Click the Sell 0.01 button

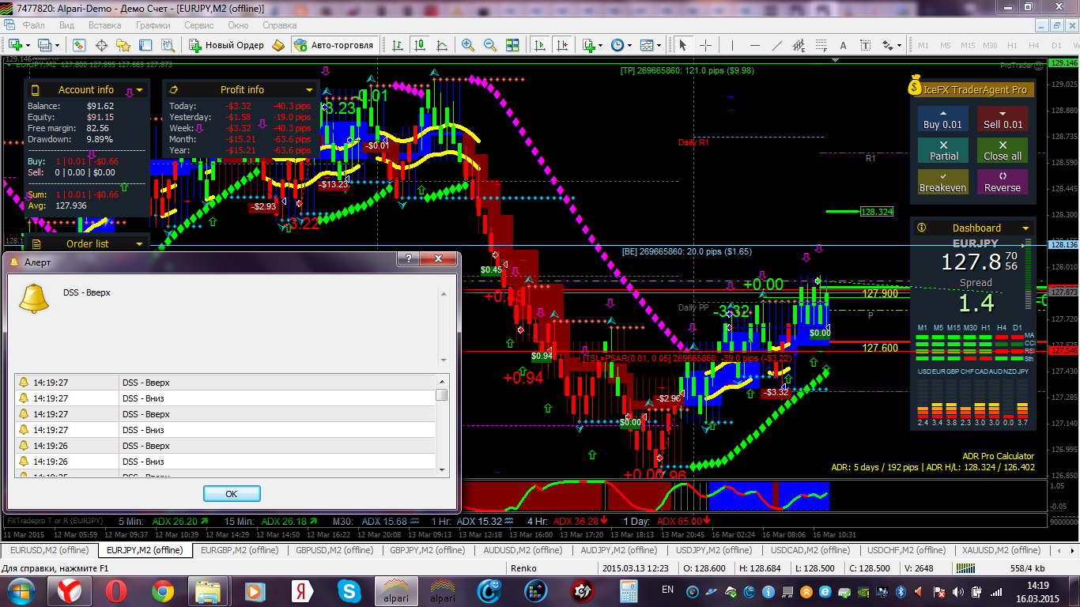1003,119
